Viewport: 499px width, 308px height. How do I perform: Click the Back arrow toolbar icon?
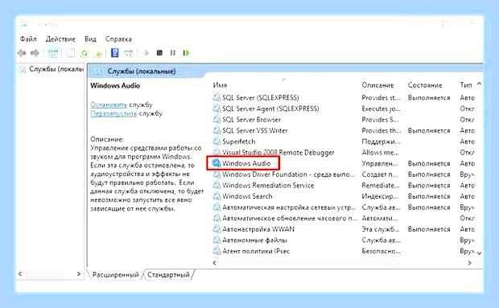tap(22, 53)
